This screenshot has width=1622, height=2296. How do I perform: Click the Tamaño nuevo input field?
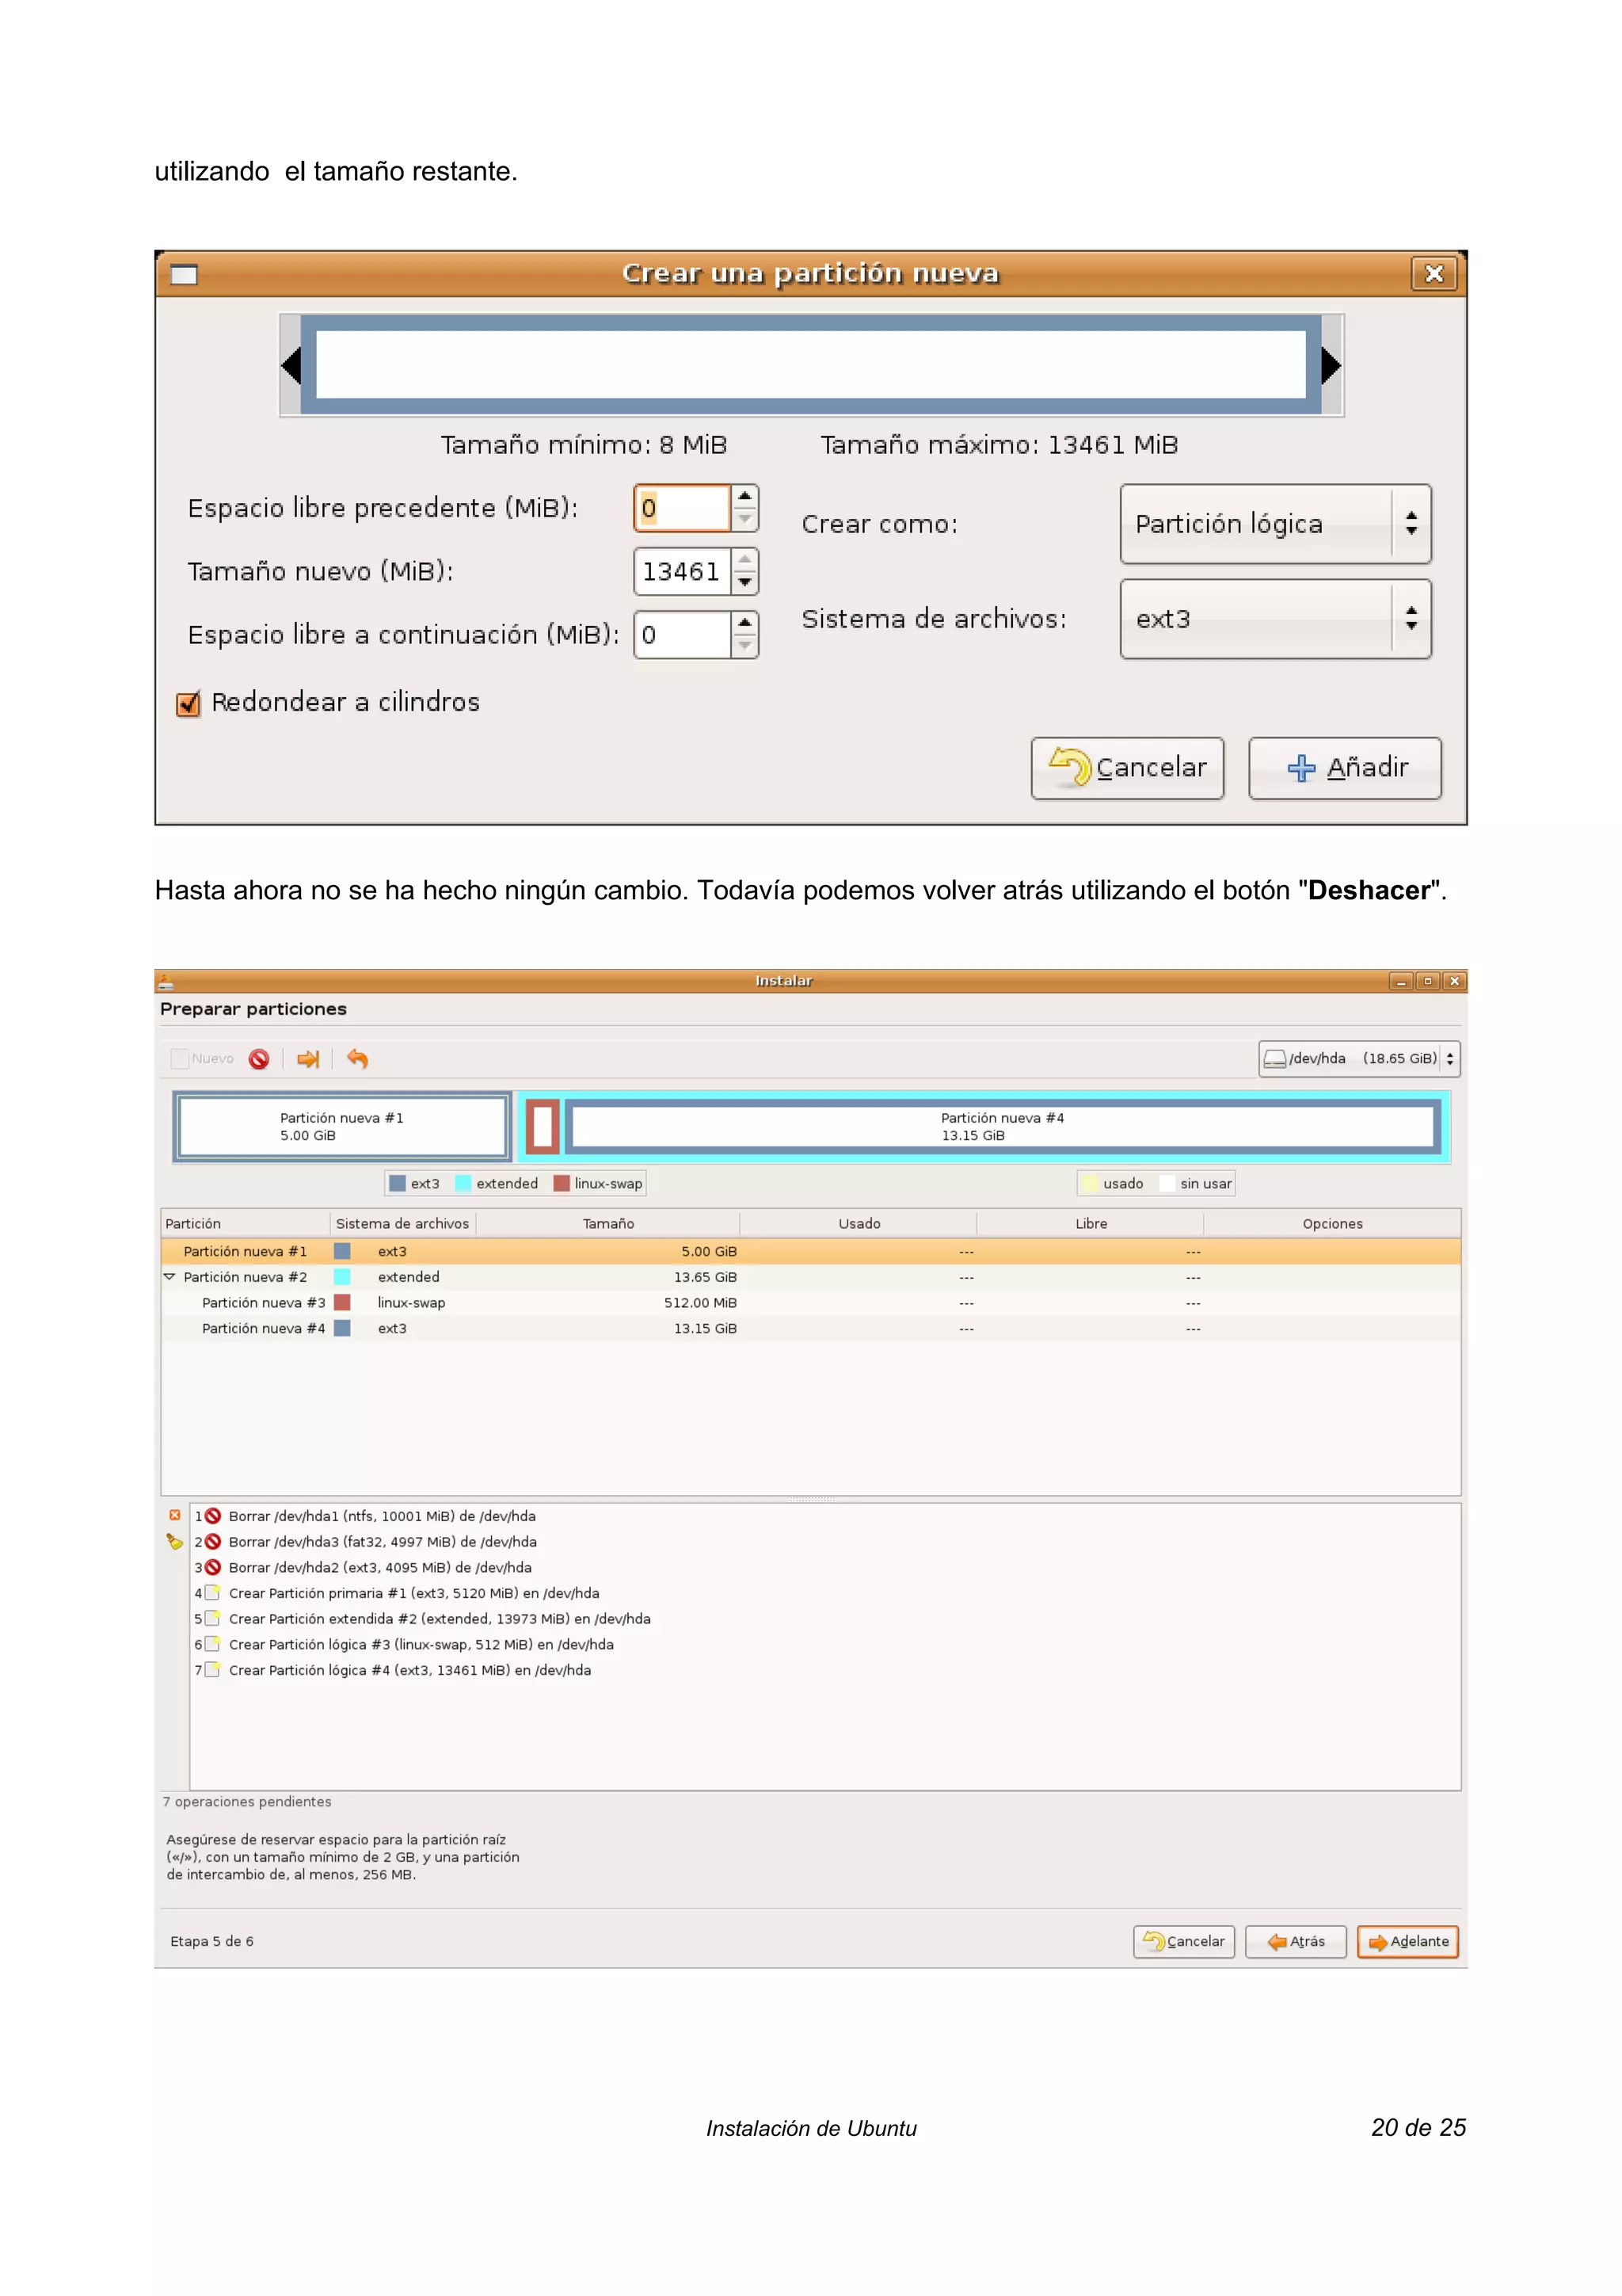(682, 571)
